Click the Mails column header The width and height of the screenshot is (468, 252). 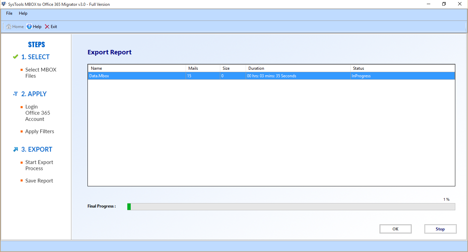point(202,68)
